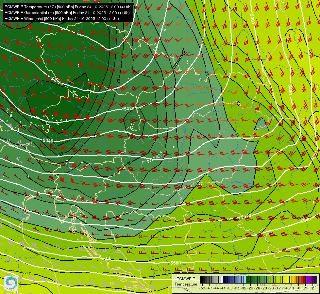This screenshot has width=320, height=294.
Task: Select the ECMWF-E Wind title line
Action: pos(62,19)
